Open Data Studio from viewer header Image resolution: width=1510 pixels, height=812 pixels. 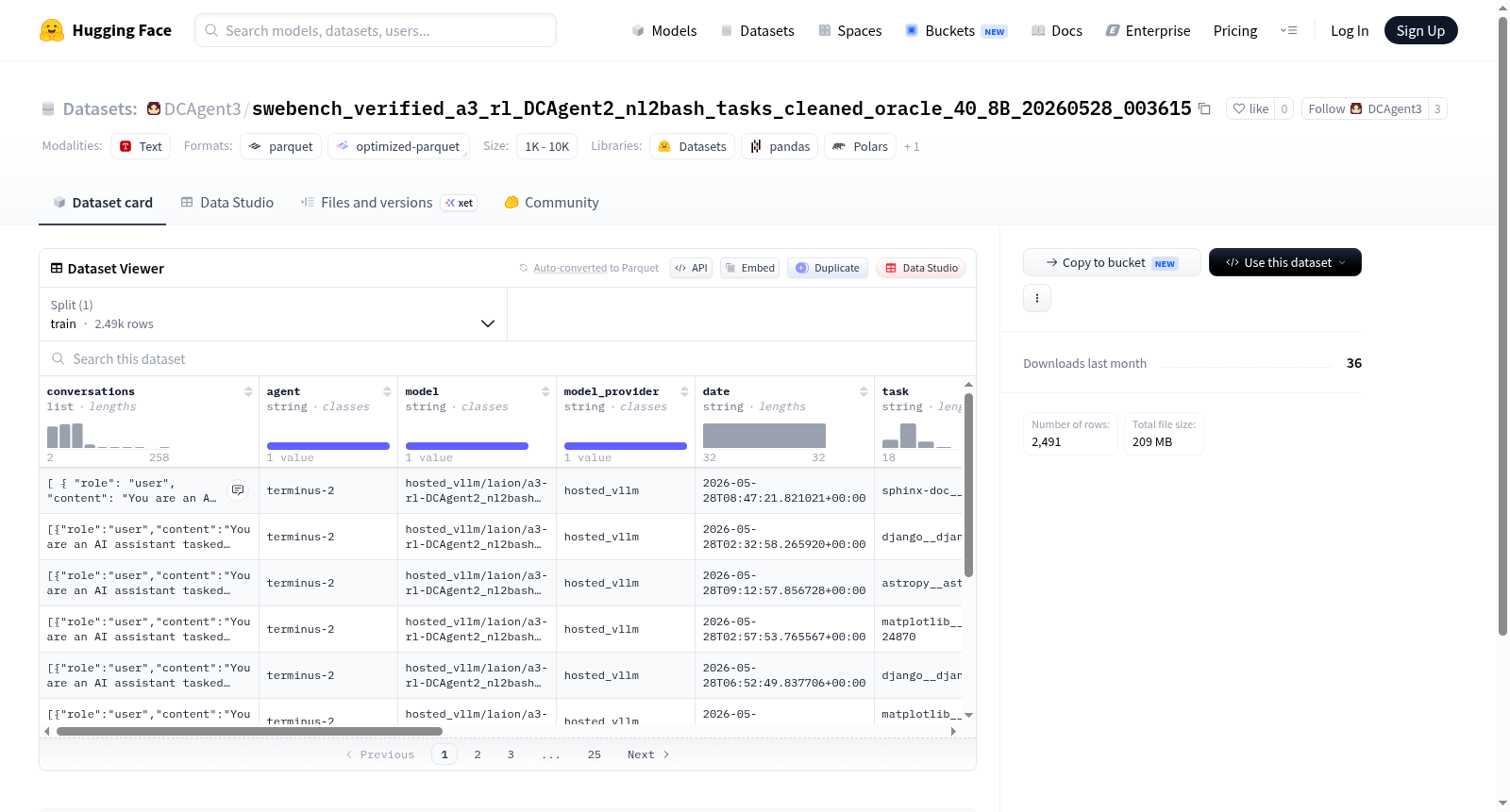921,268
